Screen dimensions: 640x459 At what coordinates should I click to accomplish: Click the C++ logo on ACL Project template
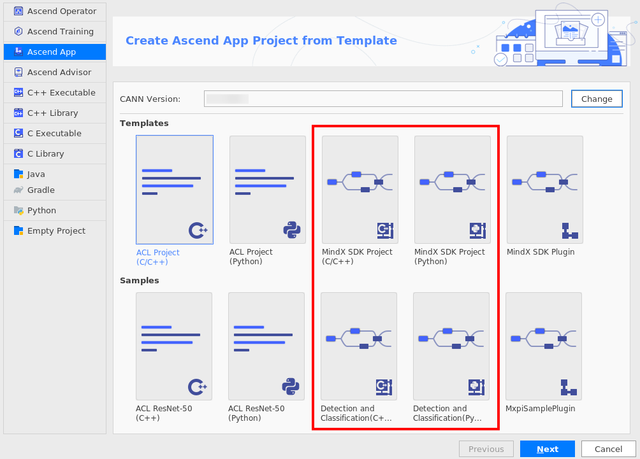pyautogui.click(x=198, y=230)
